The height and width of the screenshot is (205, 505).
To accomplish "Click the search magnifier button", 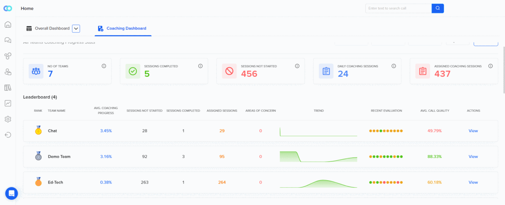I will pos(438,8).
